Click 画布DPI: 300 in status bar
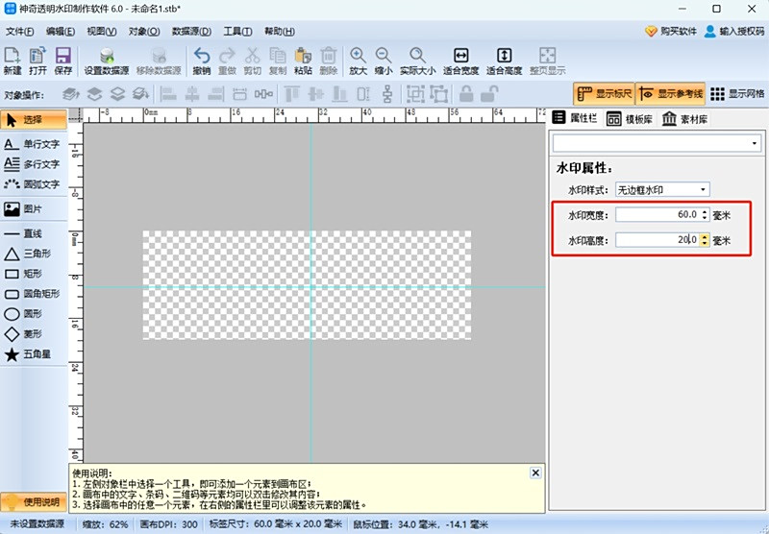The width and height of the screenshot is (769, 534). (169, 524)
